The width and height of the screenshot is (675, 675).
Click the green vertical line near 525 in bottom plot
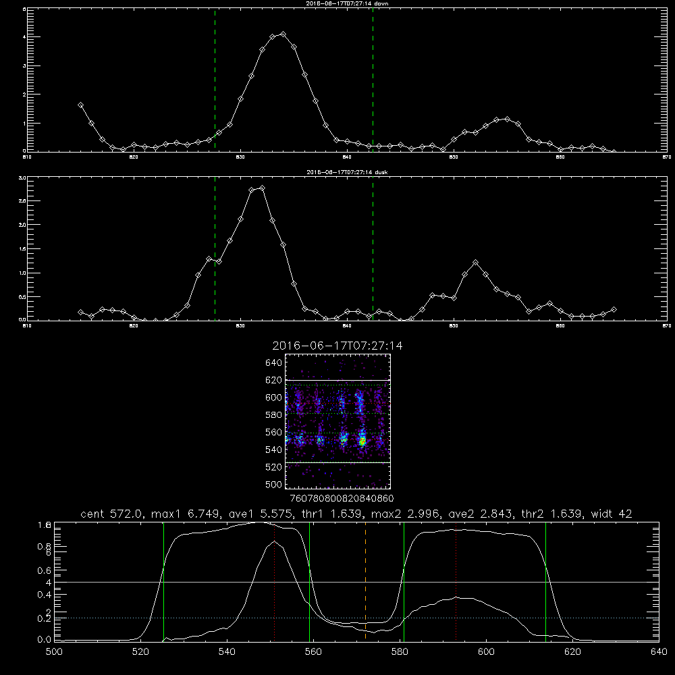(163, 581)
